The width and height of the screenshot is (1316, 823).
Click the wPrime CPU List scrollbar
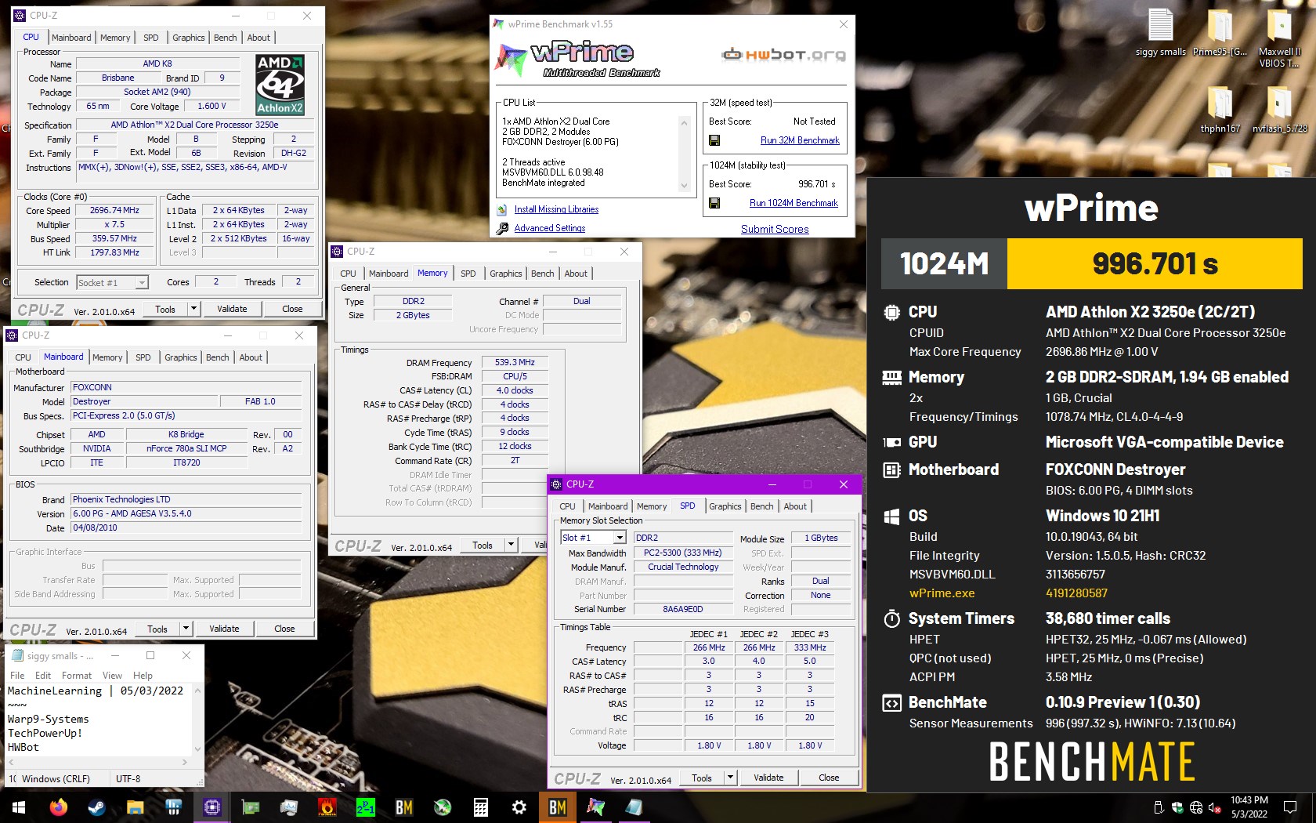click(x=684, y=154)
